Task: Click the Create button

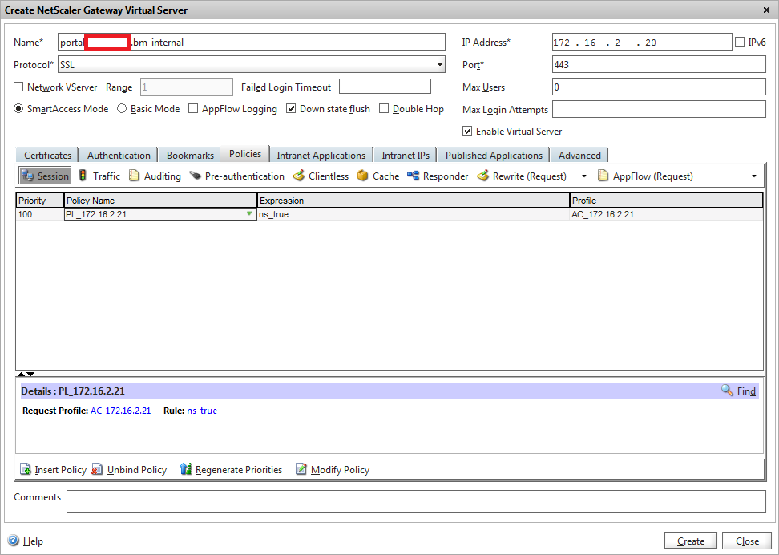Action: click(690, 541)
